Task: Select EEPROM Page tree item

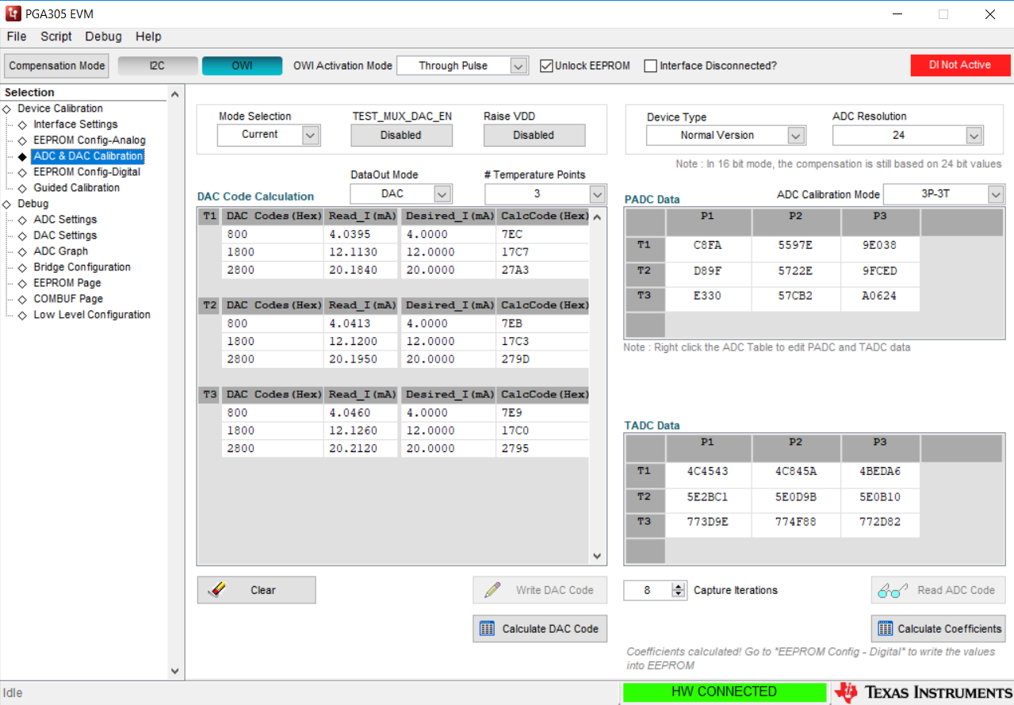Action: point(67,283)
